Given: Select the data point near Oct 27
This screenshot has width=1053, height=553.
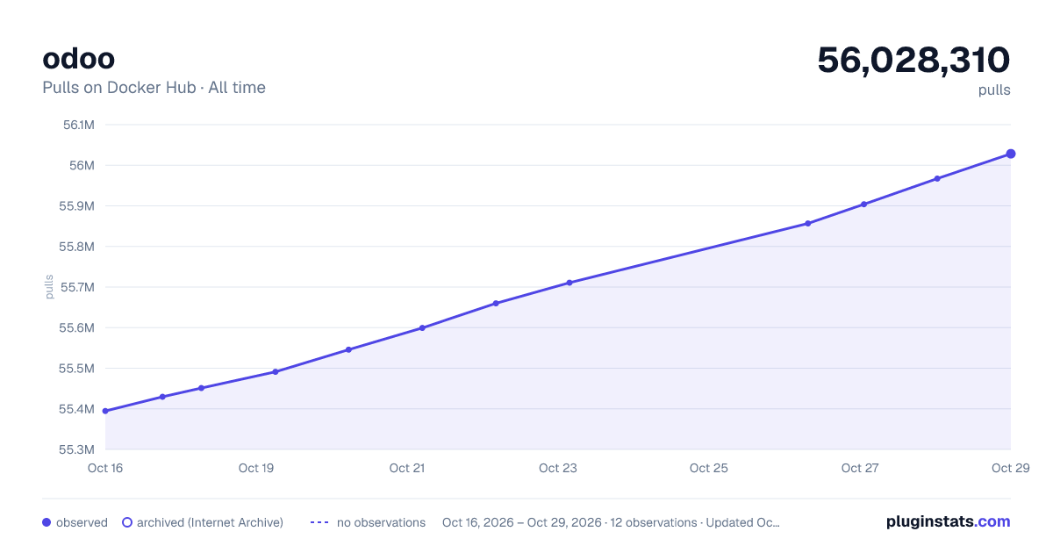Looking at the screenshot, I should 864,205.
